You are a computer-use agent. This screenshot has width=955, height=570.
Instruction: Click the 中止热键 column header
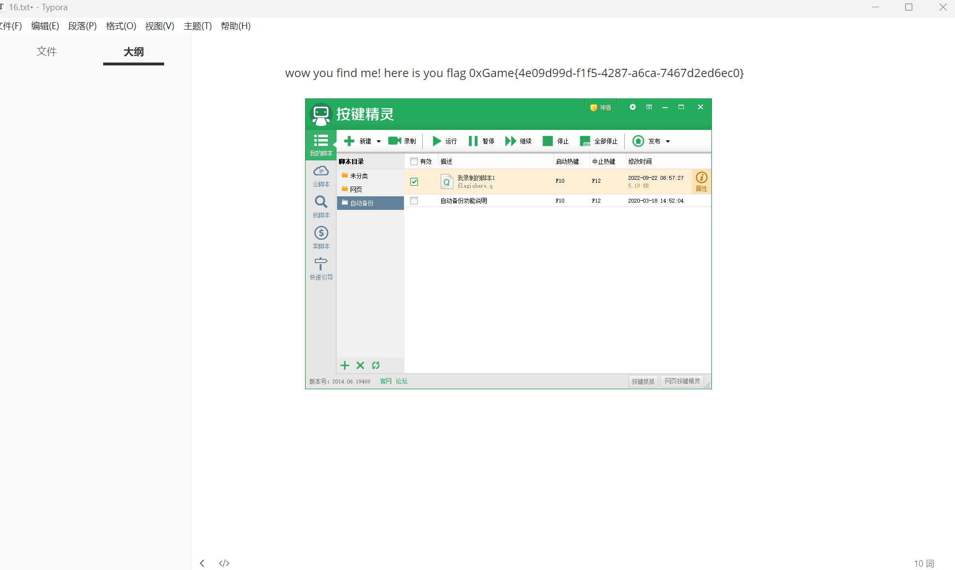click(603, 161)
